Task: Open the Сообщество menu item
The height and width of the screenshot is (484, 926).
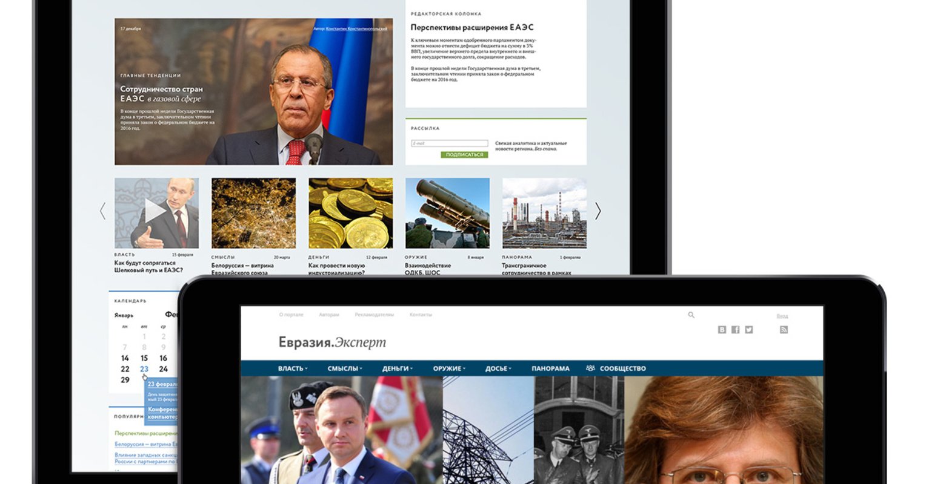Action: 622,368
